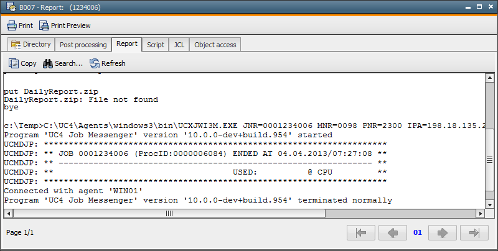Go to the previous report page
498x251 pixels.
(x=392, y=232)
